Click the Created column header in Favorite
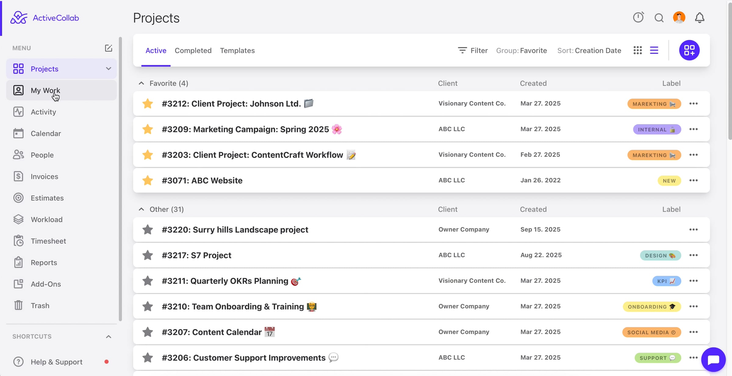The image size is (732, 376). pos(533,83)
